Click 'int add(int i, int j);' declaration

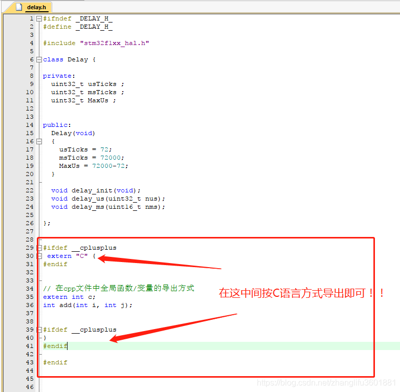87,305
